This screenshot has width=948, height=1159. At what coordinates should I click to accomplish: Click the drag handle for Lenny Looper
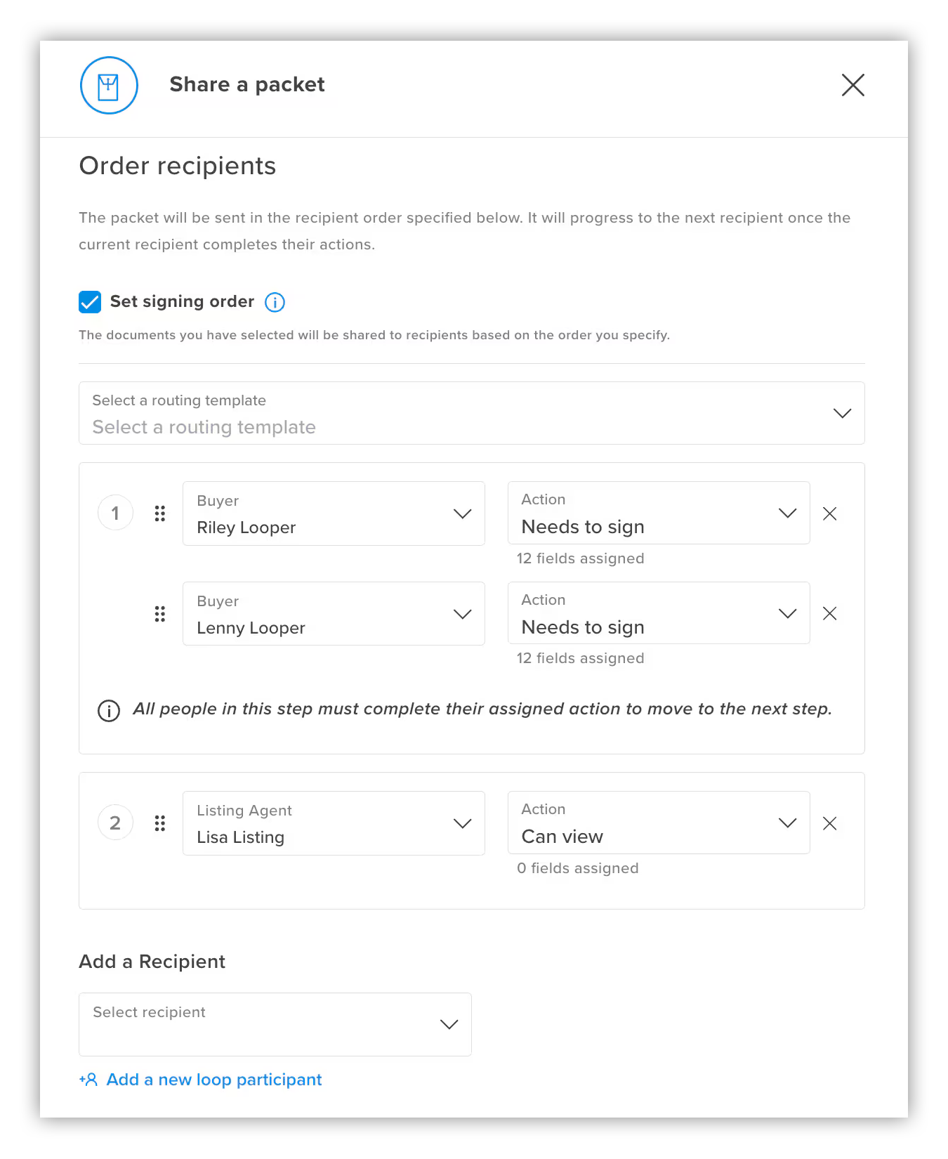tap(160, 614)
